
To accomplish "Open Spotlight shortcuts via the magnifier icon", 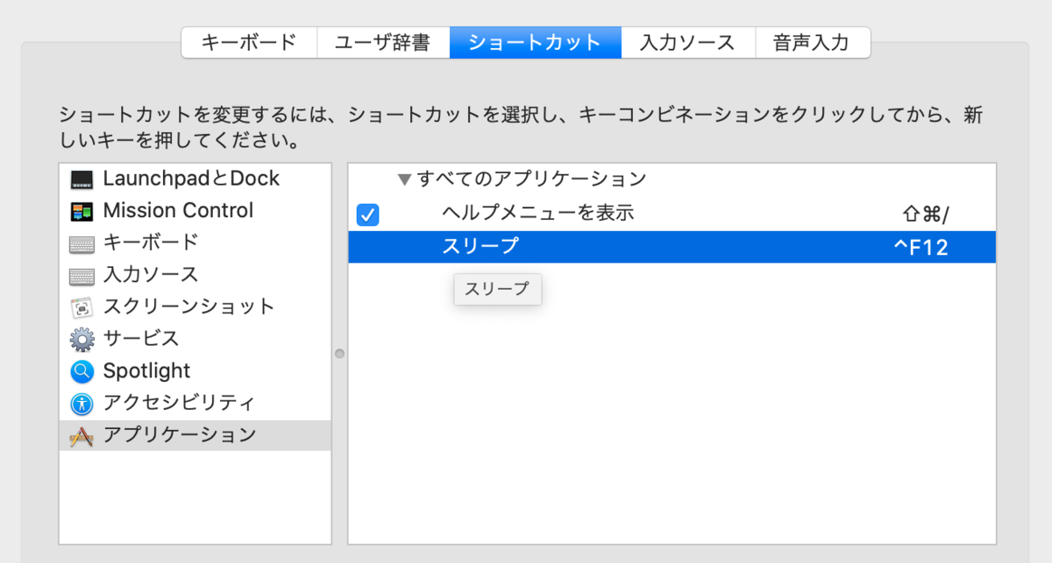I will (x=82, y=370).
